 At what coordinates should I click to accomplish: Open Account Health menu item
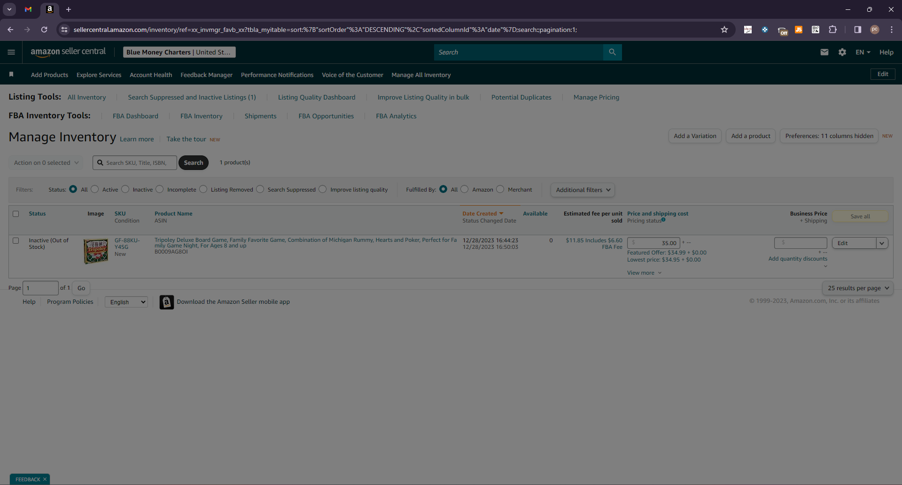[151, 75]
